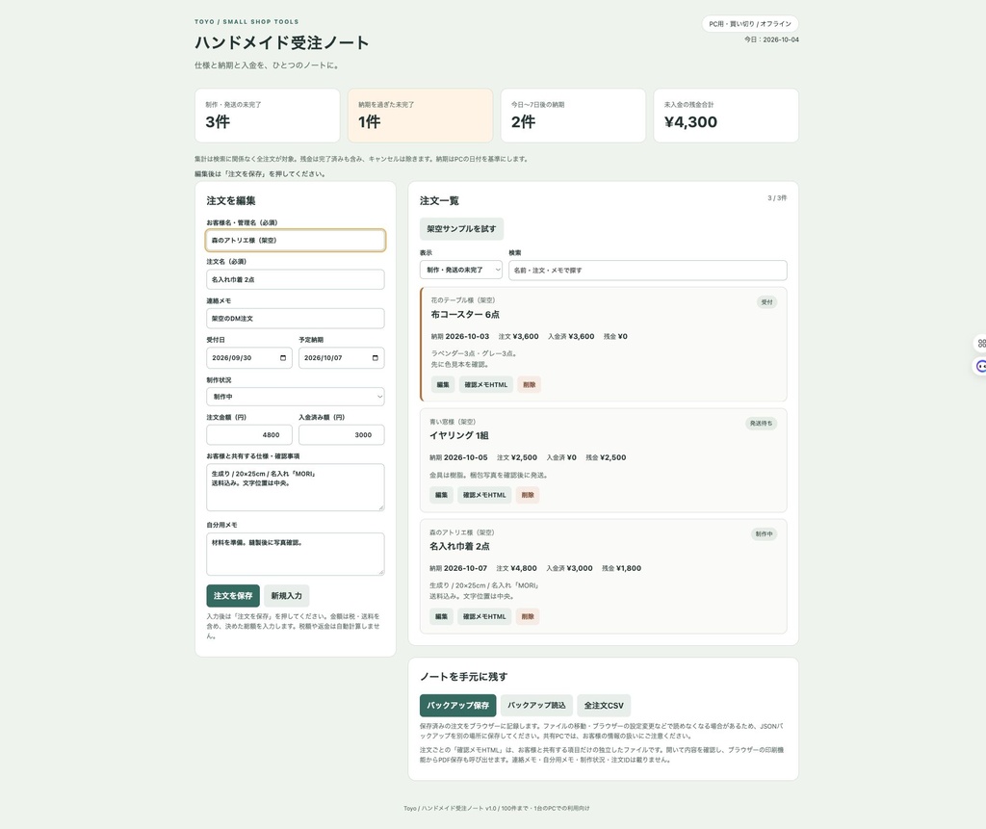
Task: Click バックアップ保存 button
Action: [x=457, y=706]
